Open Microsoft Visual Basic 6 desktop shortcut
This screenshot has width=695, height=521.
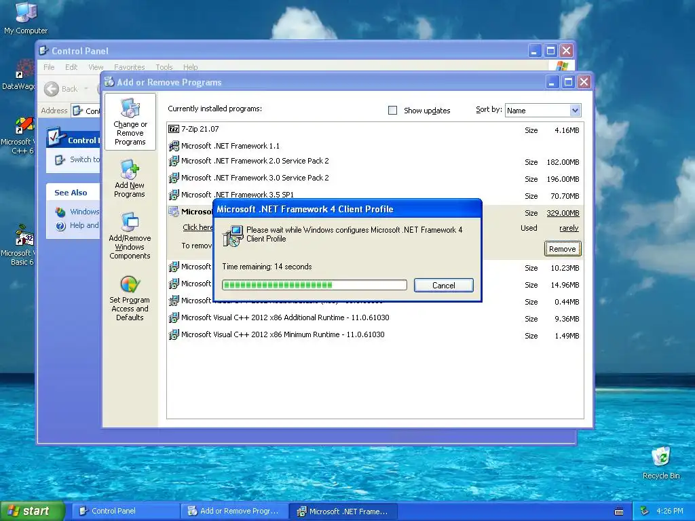[18, 245]
